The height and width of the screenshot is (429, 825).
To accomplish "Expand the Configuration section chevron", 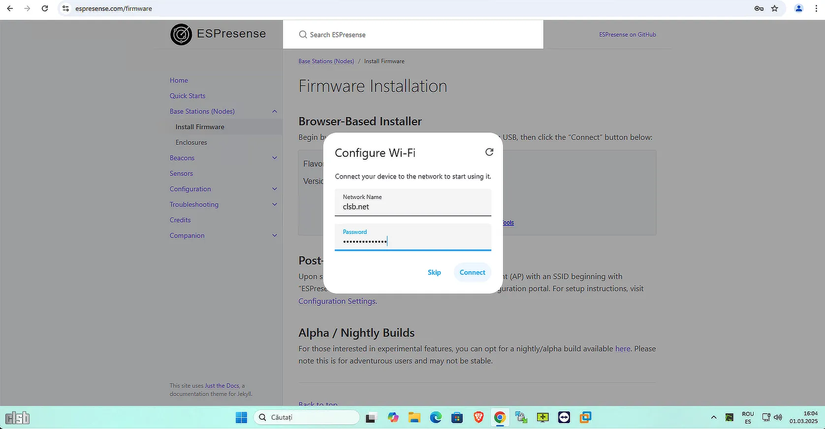I will 275,189.
